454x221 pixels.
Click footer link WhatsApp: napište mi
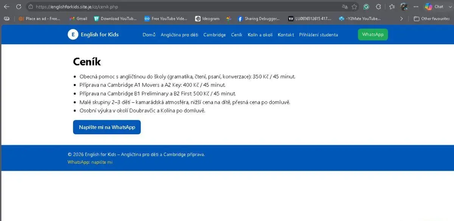point(90,162)
